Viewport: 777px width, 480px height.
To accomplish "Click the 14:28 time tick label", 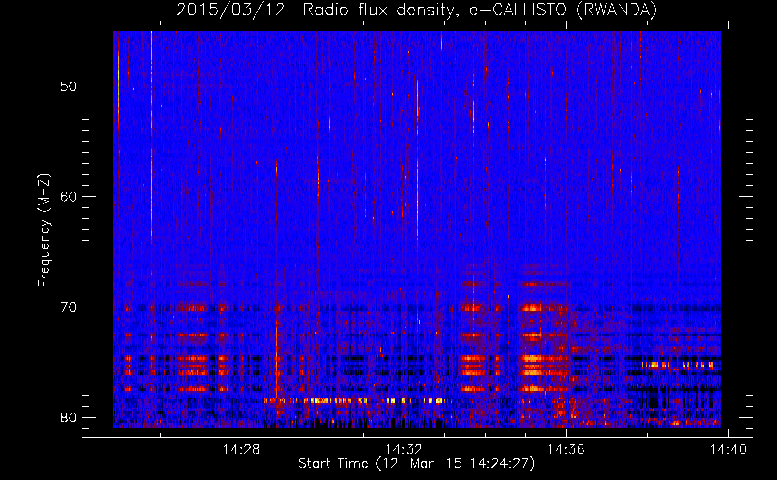I will pyautogui.click(x=242, y=450).
